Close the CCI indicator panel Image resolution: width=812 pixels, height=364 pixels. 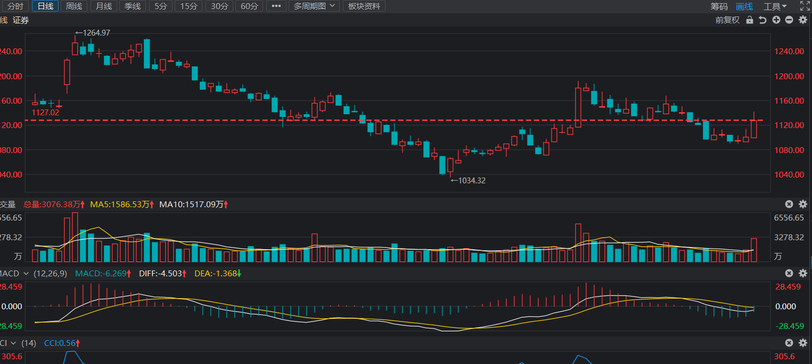[789, 343]
